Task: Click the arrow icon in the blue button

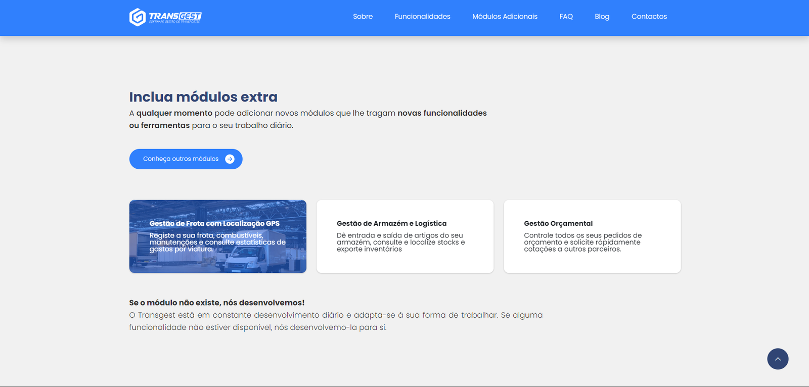Action: click(230, 159)
